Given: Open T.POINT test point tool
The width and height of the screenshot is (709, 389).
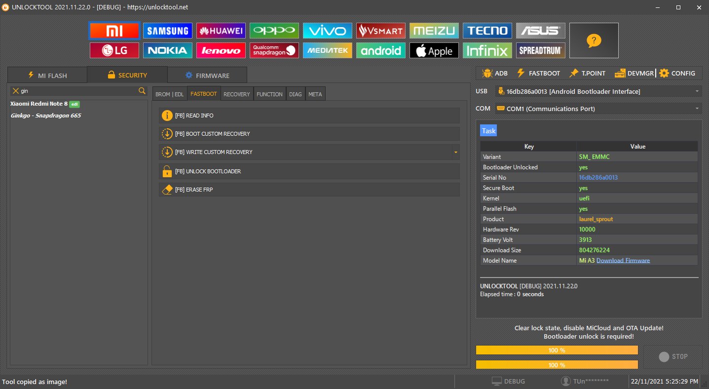Looking at the screenshot, I should point(587,73).
